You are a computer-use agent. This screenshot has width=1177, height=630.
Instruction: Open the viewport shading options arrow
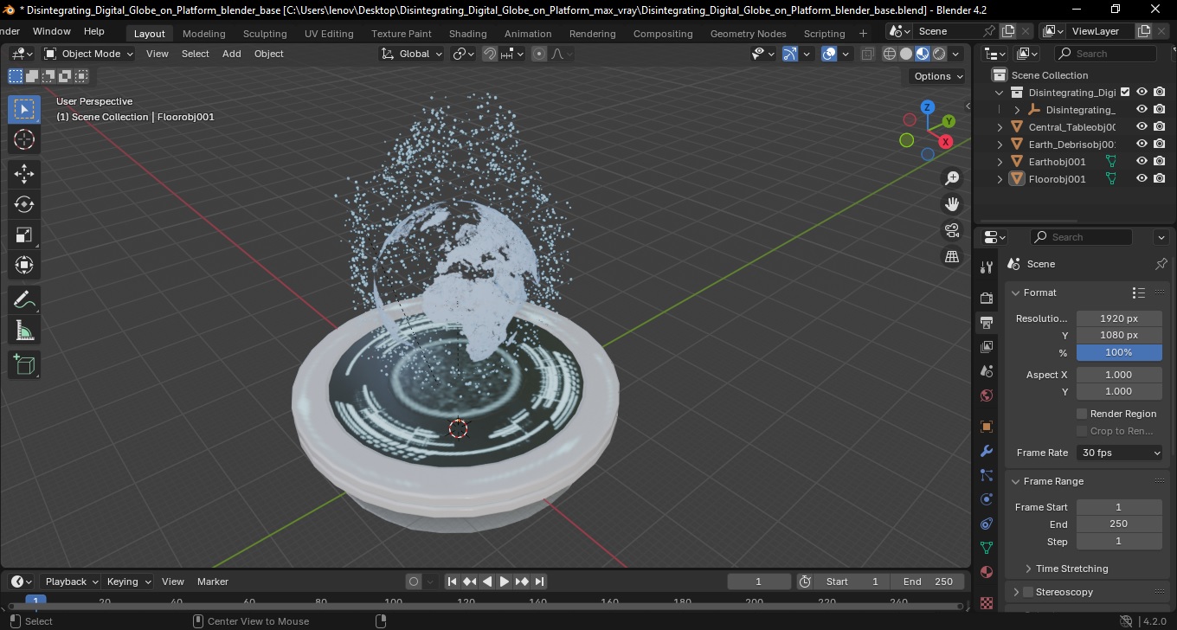coord(955,54)
